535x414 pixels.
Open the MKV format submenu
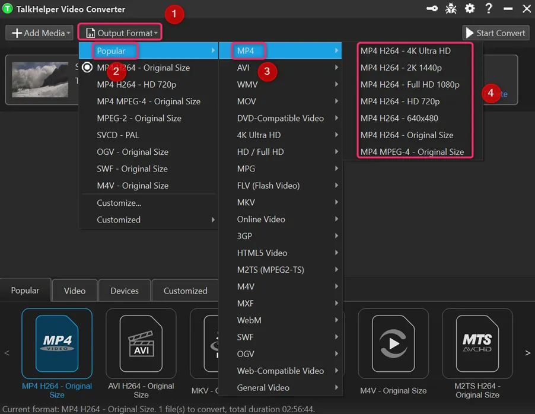pyautogui.click(x=280, y=202)
